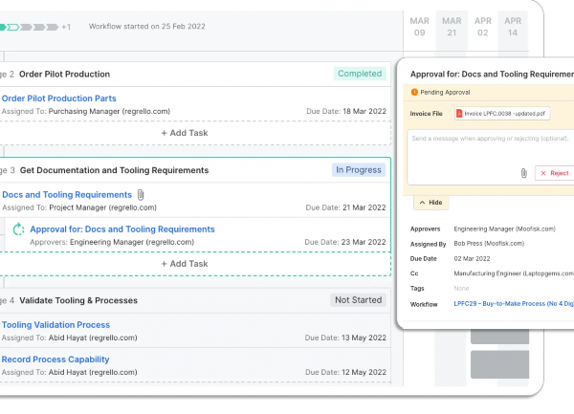Click the 02 Mar 2022 due date value
The width and height of the screenshot is (574, 414).
pyautogui.click(x=472, y=259)
